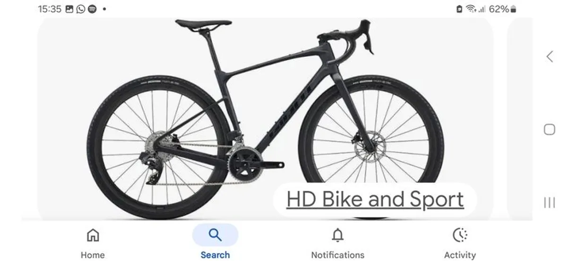Tap the Wi-Fi signal icon

pos(471,9)
